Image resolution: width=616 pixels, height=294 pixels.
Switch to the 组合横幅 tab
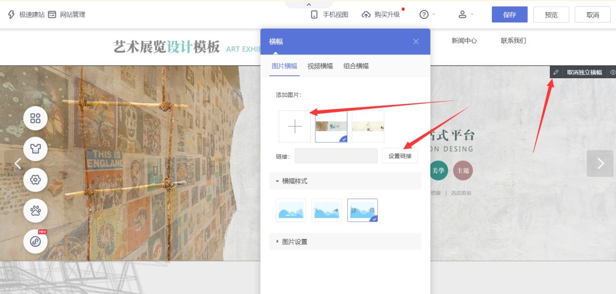(x=356, y=66)
